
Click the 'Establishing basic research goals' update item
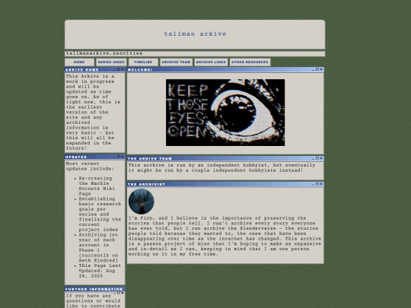[100, 214]
